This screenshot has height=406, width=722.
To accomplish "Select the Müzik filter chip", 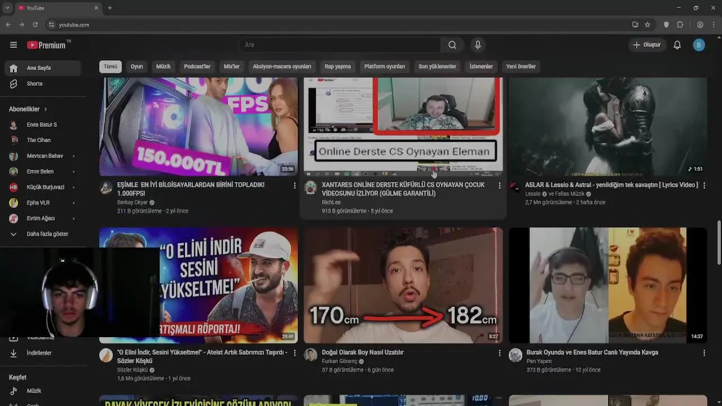I will [x=164, y=67].
